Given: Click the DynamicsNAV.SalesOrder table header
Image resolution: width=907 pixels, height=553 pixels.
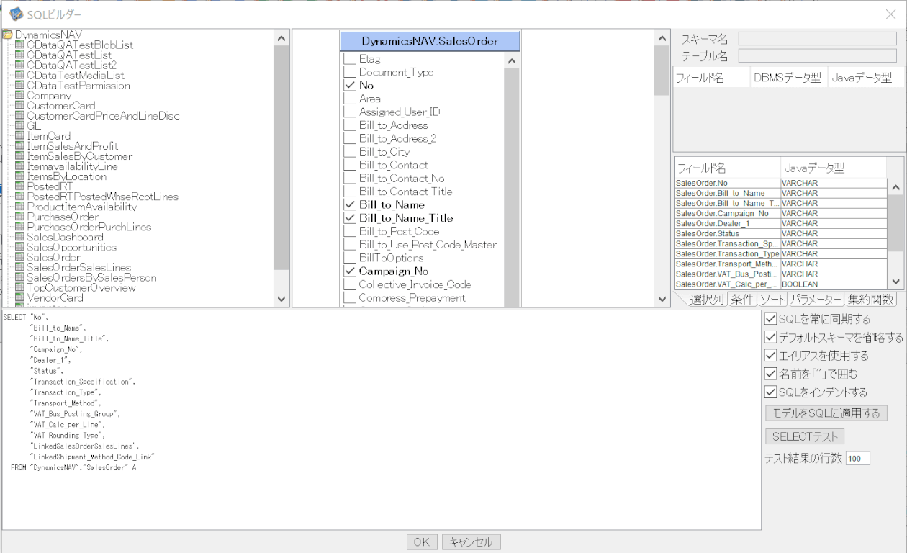Looking at the screenshot, I should click(430, 41).
